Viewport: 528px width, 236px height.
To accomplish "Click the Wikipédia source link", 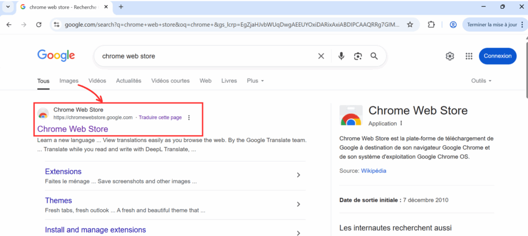I will pos(373,171).
